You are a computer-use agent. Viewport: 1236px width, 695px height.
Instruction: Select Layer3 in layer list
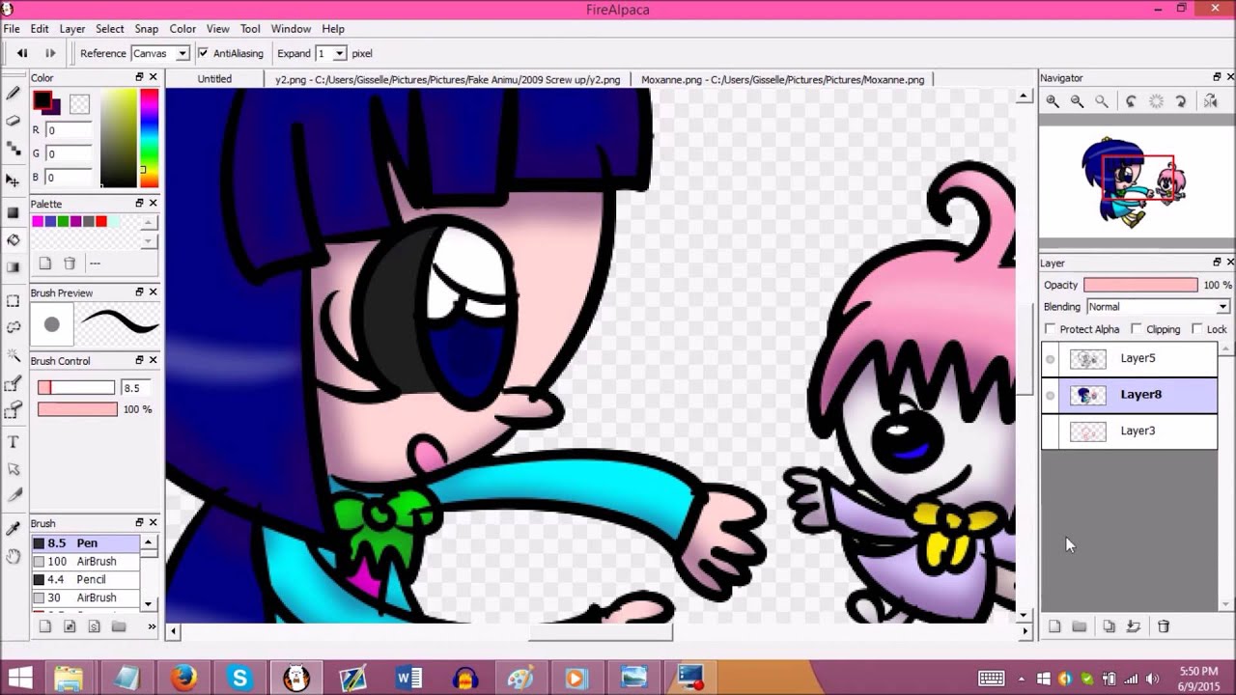(1129, 431)
